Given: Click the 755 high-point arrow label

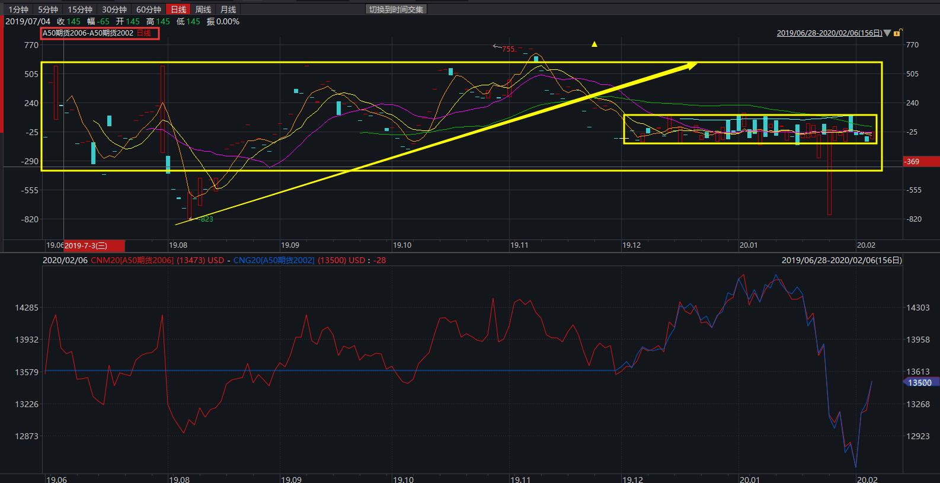Looking at the screenshot, I should coord(504,49).
